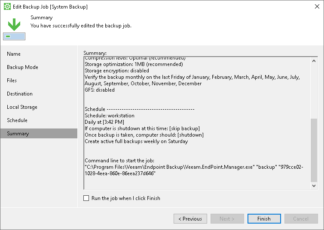Click the scroll up arrow in summary box
Screen dimensions: 324x230
click(x=314, y=61)
